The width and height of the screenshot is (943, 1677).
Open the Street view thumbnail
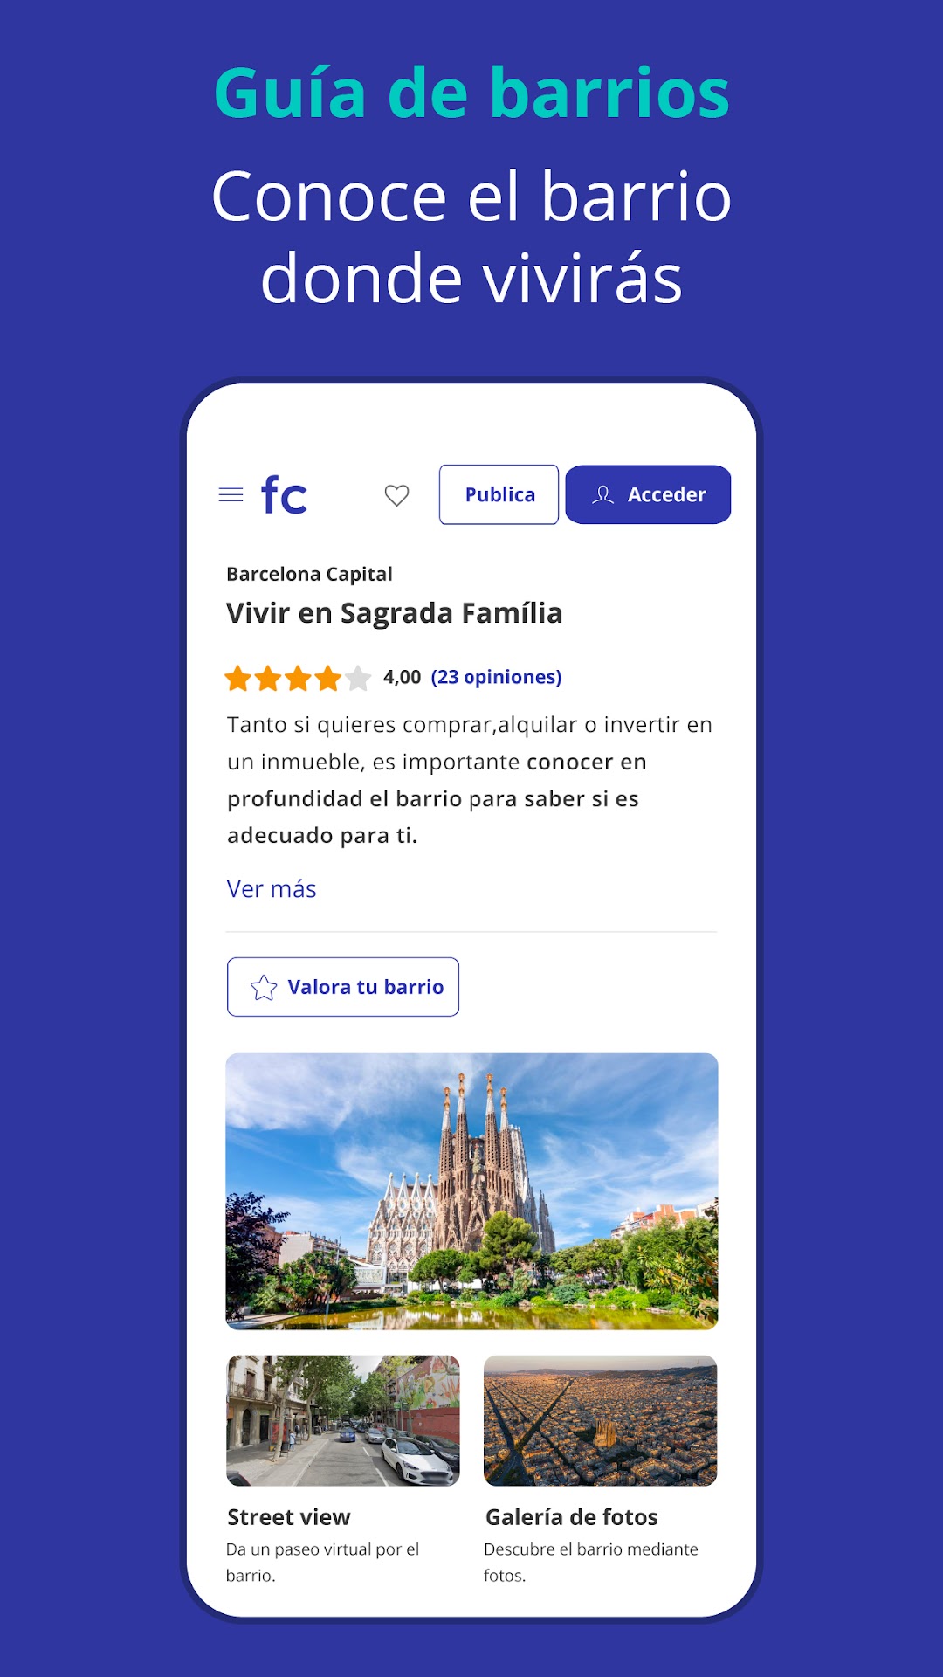click(343, 1420)
